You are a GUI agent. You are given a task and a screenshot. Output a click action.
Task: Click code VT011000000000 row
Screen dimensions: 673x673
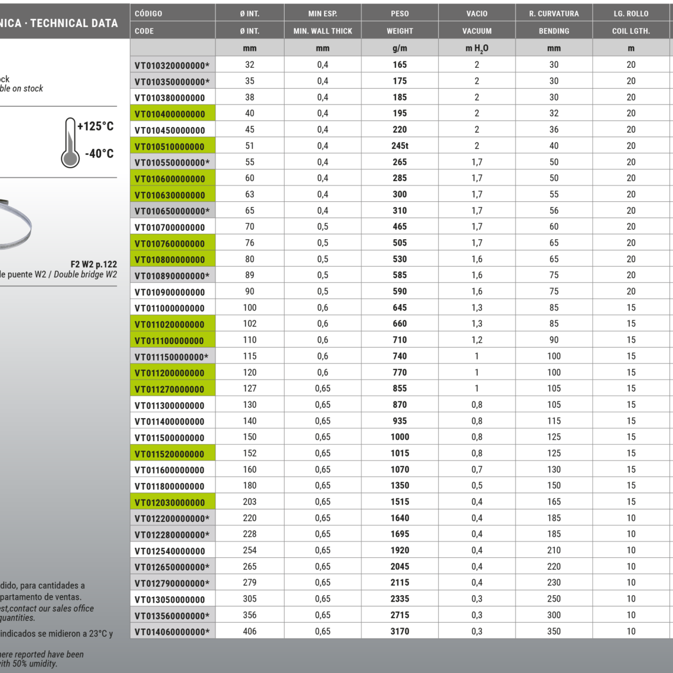pos(170,308)
